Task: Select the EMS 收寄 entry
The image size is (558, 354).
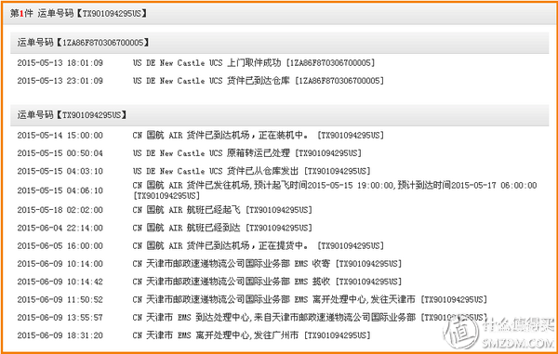Action: [267, 264]
